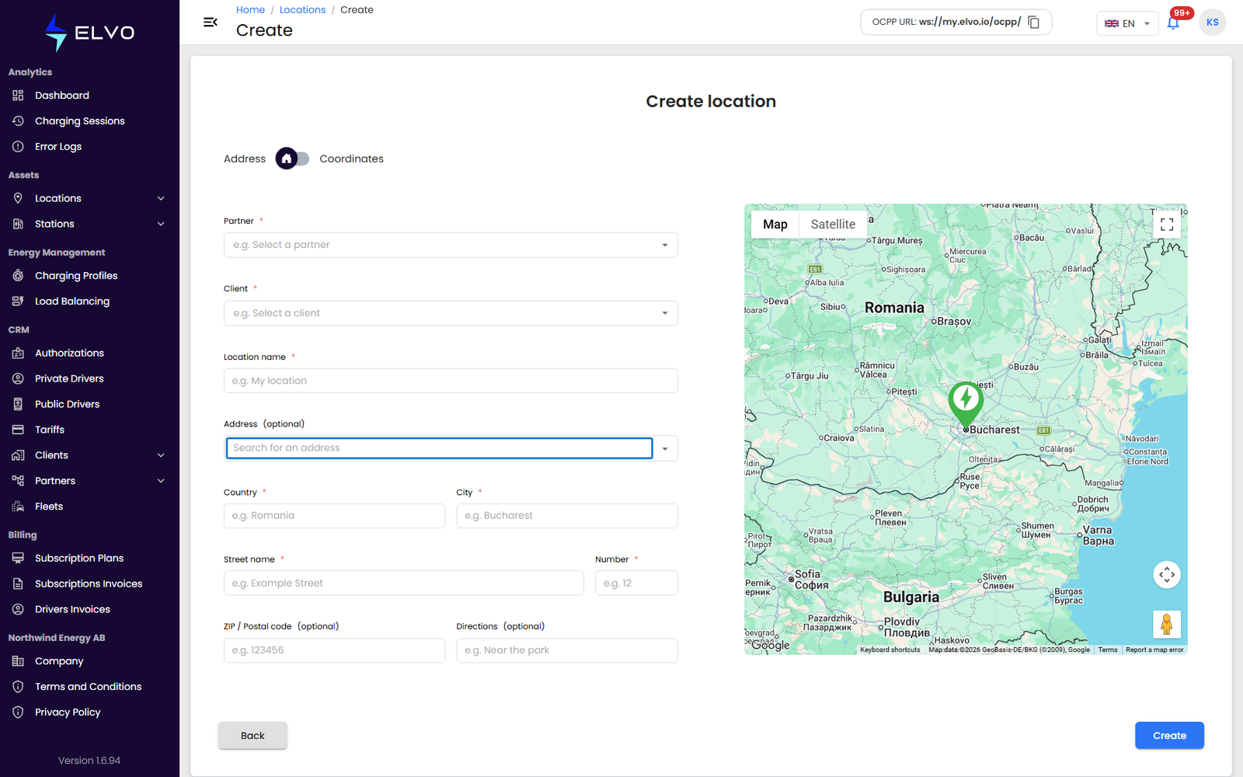Open the notifications bell

[x=1173, y=23]
